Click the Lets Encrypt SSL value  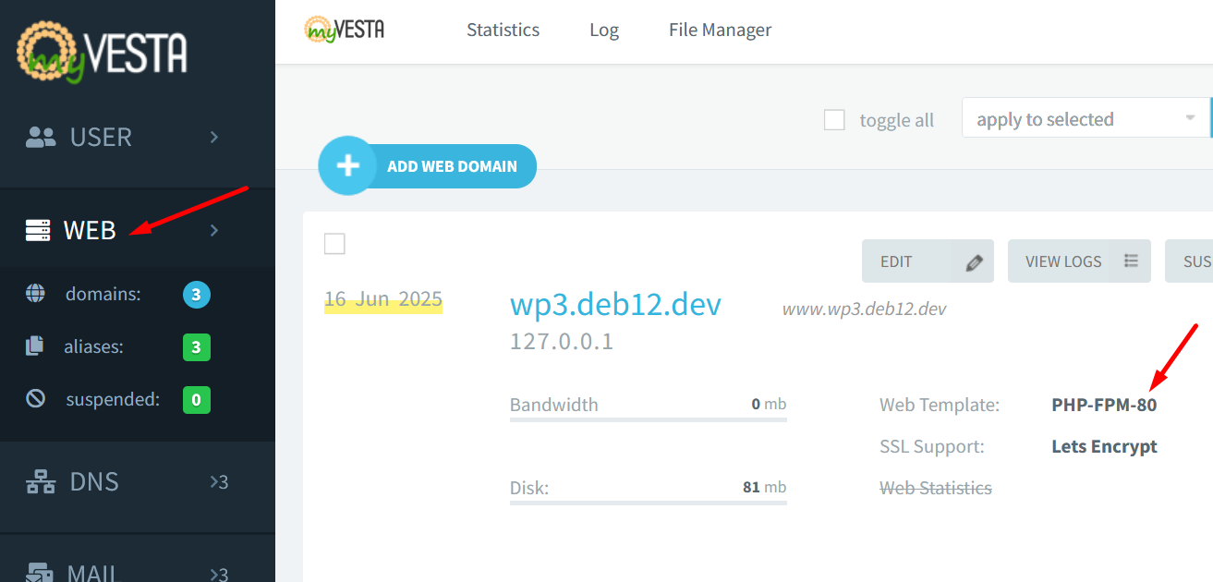tap(1104, 446)
